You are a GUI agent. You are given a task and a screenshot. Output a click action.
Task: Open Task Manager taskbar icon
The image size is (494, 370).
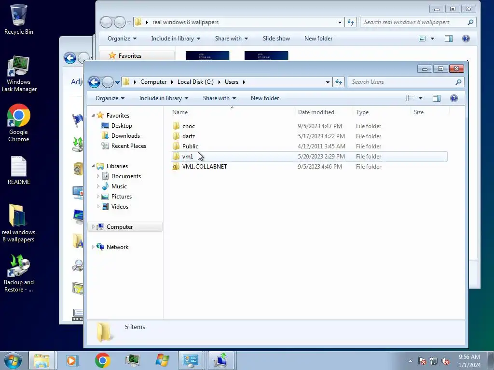[x=132, y=360]
